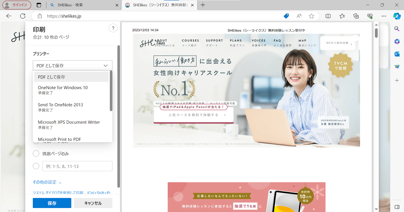
Task: Choose Send To OneNote 2013 printer
Action: point(71,107)
